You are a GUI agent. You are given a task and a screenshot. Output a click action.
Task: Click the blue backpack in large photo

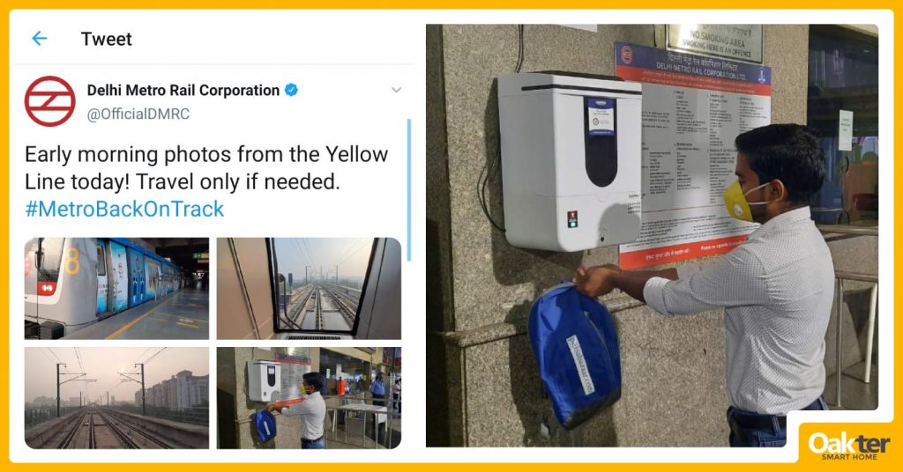pos(575,354)
